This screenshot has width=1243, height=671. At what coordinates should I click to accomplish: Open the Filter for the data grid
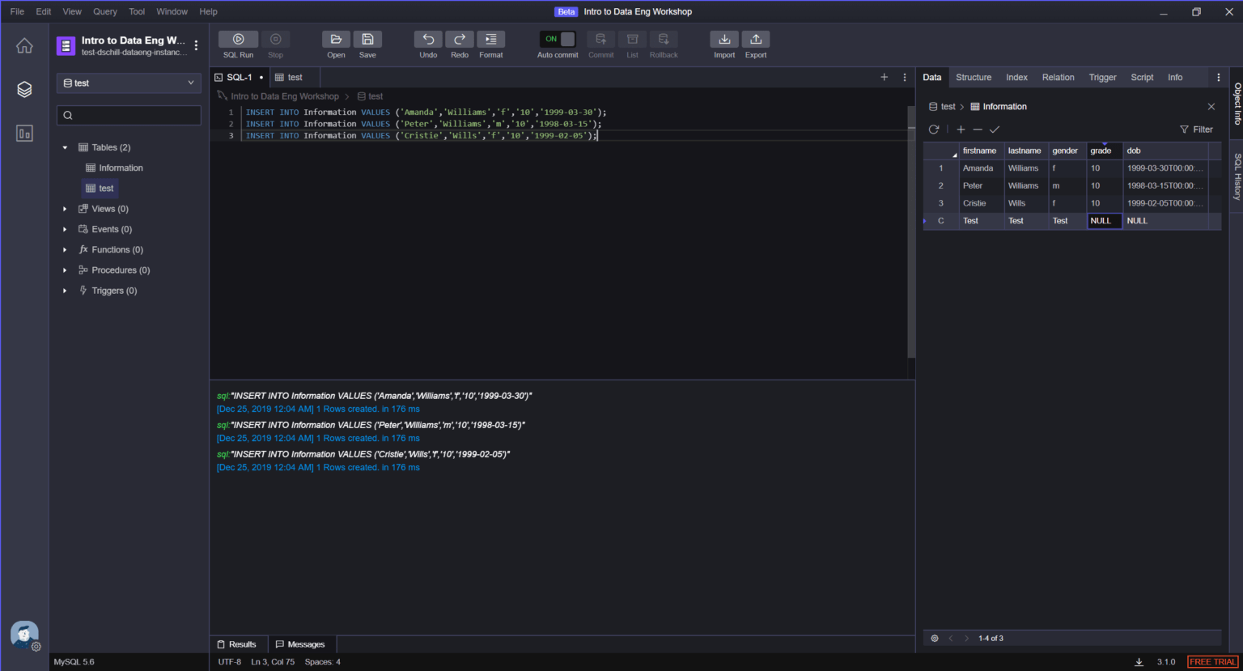(1196, 129)
